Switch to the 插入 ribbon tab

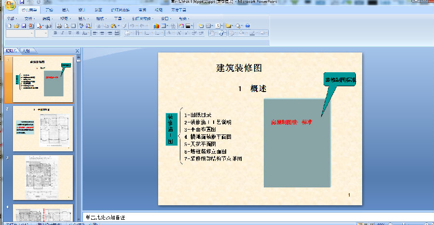pos(66,10)
